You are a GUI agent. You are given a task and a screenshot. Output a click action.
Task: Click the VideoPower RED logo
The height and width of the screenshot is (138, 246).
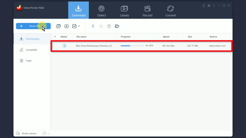19,8
